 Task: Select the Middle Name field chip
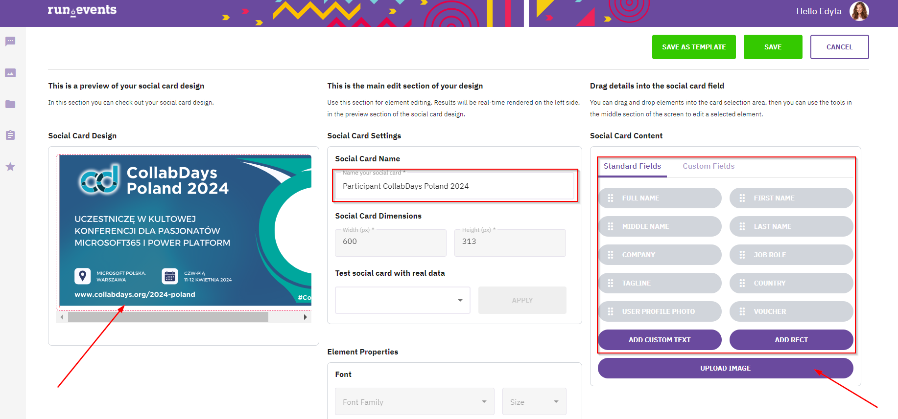click(x=660, y=226)
